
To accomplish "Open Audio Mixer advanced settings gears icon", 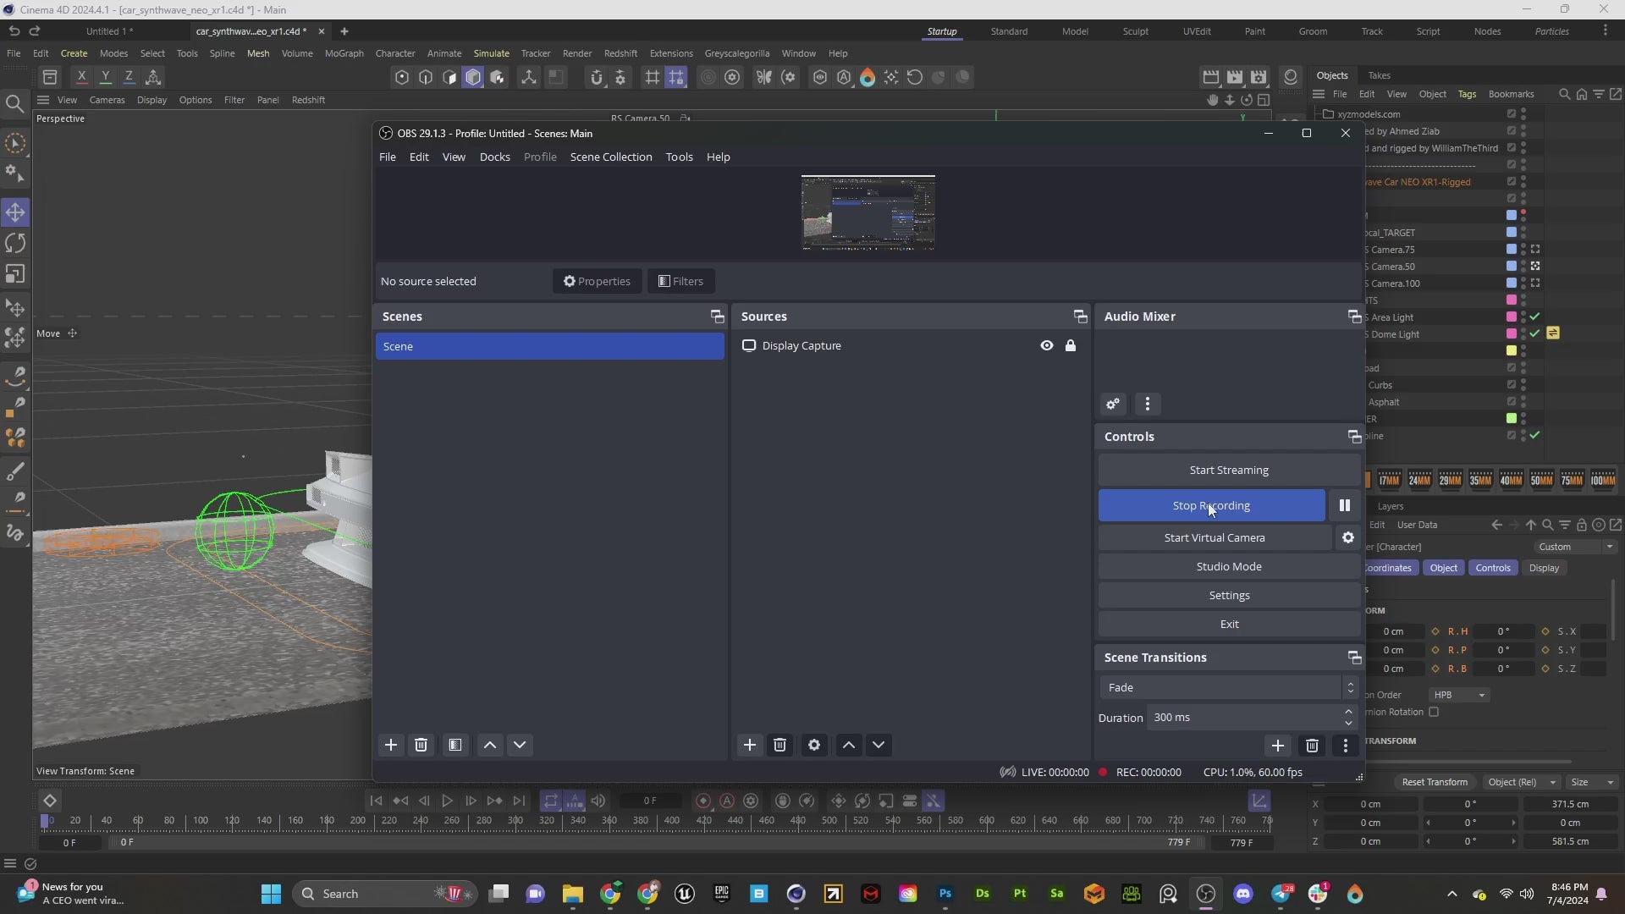I will tap(1113, 405).
